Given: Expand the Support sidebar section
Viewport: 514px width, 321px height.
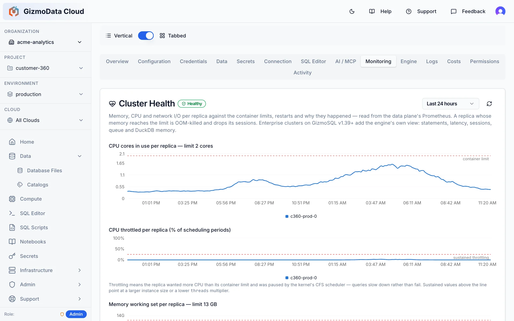Looking at the screenshot, I should click(46, 299).
